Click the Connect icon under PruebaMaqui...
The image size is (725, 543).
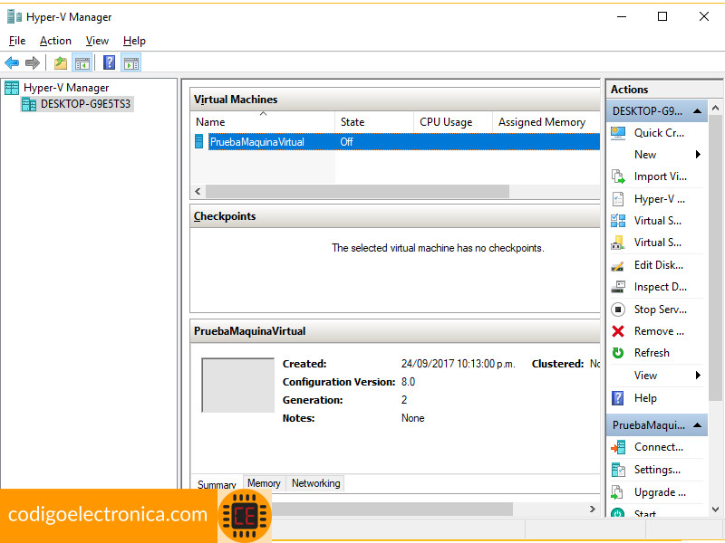tap(618, 447)
